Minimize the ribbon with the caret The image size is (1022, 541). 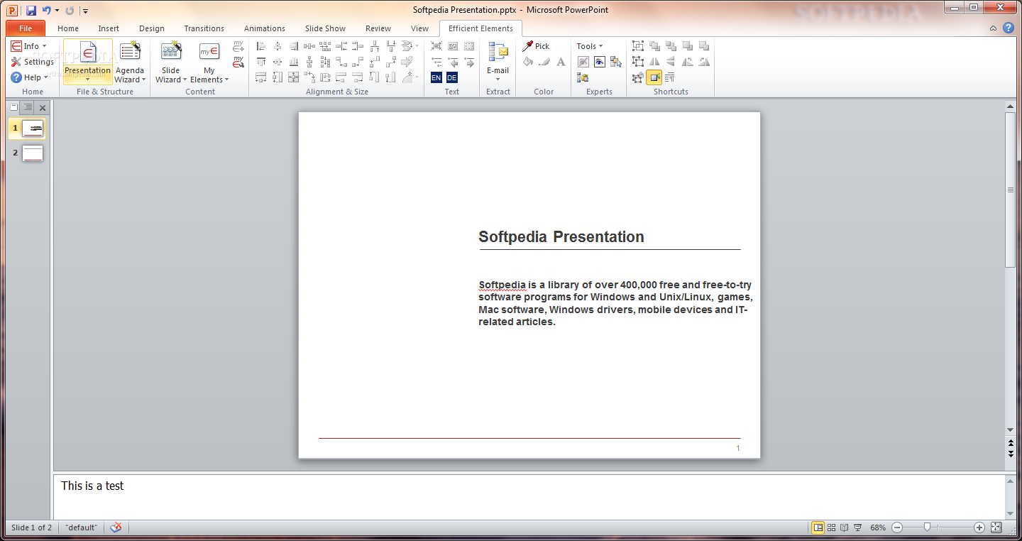[994, 28]
